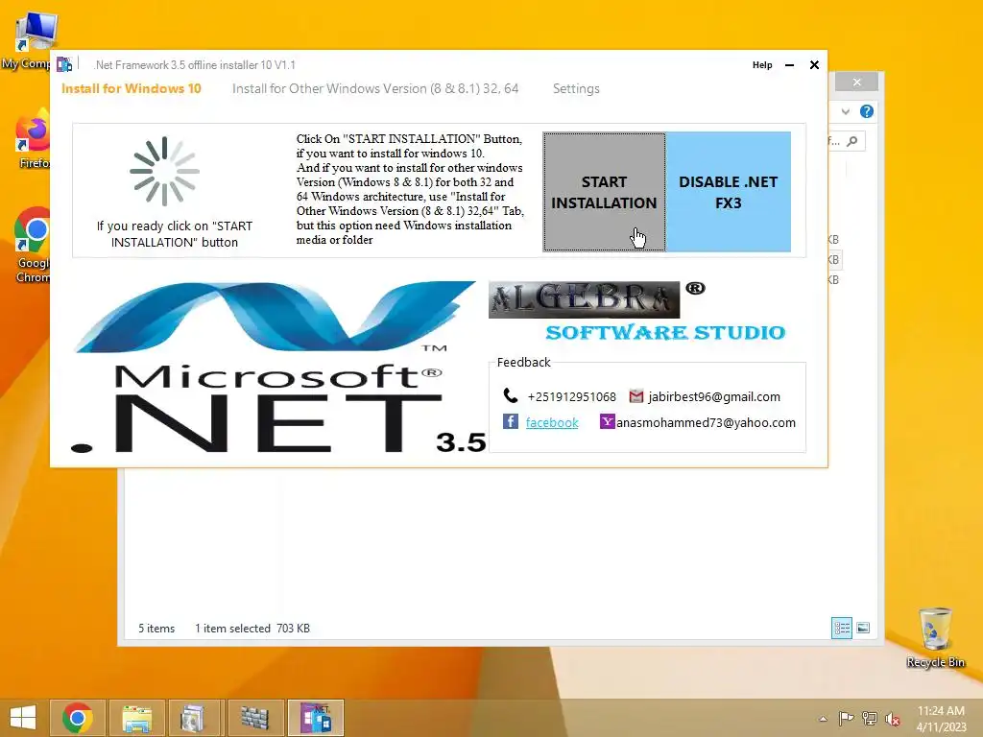Open the facebook feedback link
Viewport: 983px width, 737px height.
point(552,422)
